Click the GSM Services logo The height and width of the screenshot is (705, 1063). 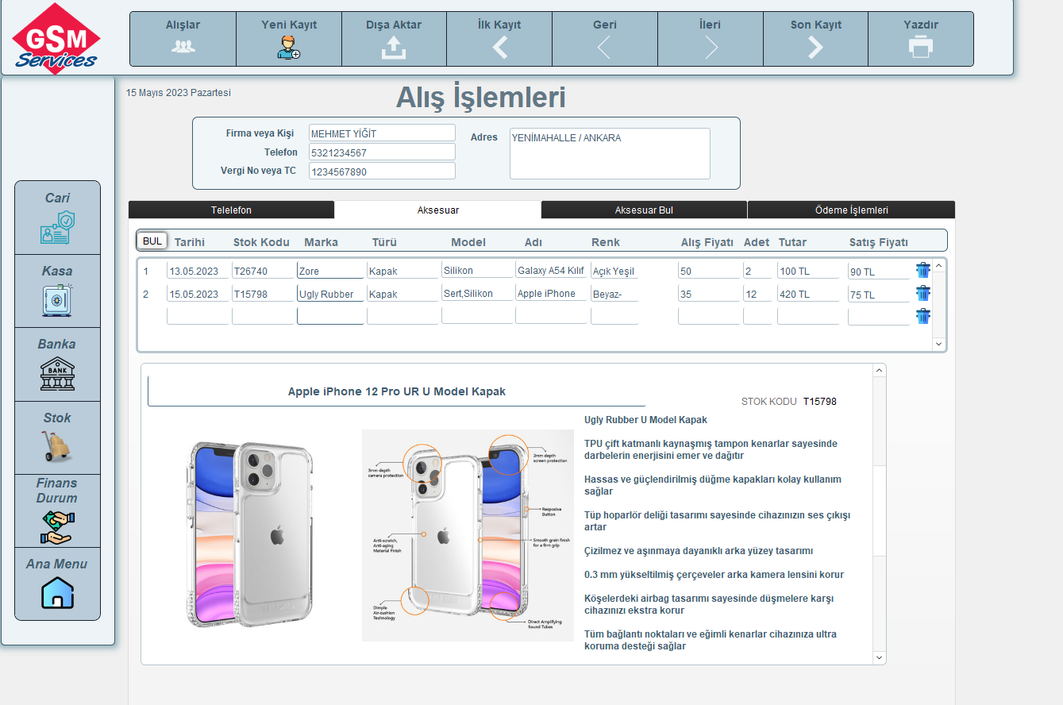(x=57, y=39)
